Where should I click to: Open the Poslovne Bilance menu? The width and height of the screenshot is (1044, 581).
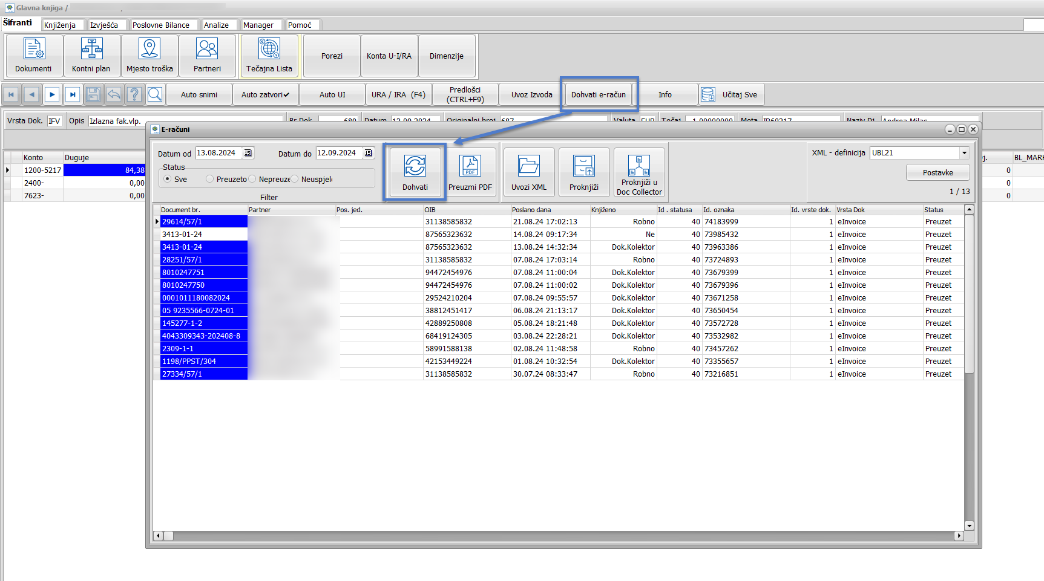[161, 25]
